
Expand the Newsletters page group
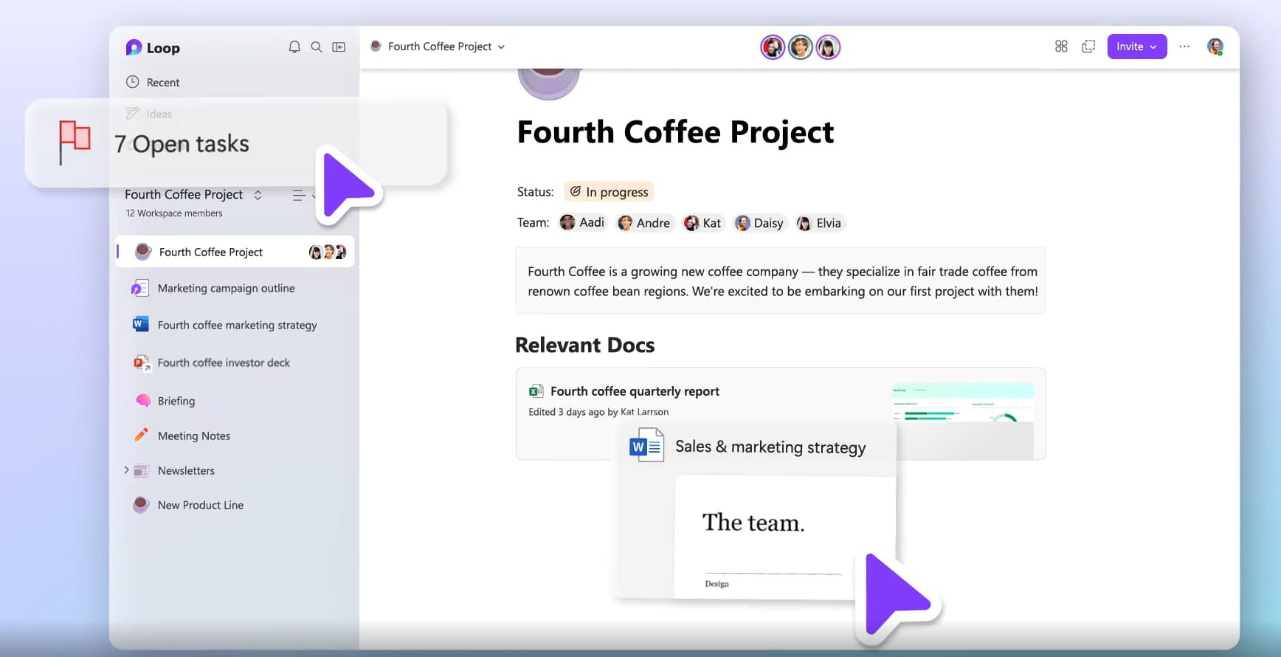[x=126, y=470]
